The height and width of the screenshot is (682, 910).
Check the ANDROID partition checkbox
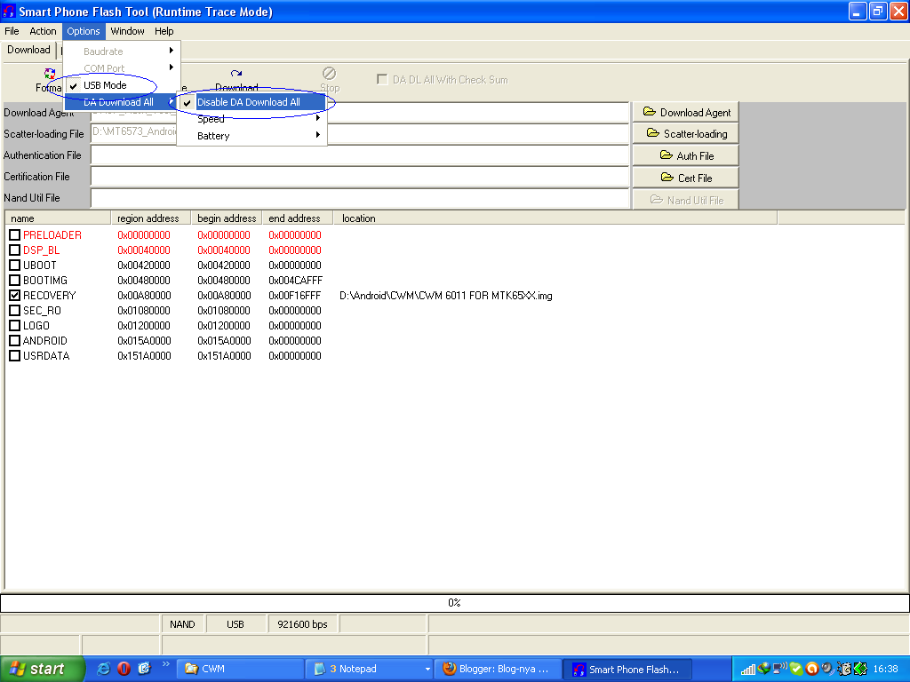point(14,340)
